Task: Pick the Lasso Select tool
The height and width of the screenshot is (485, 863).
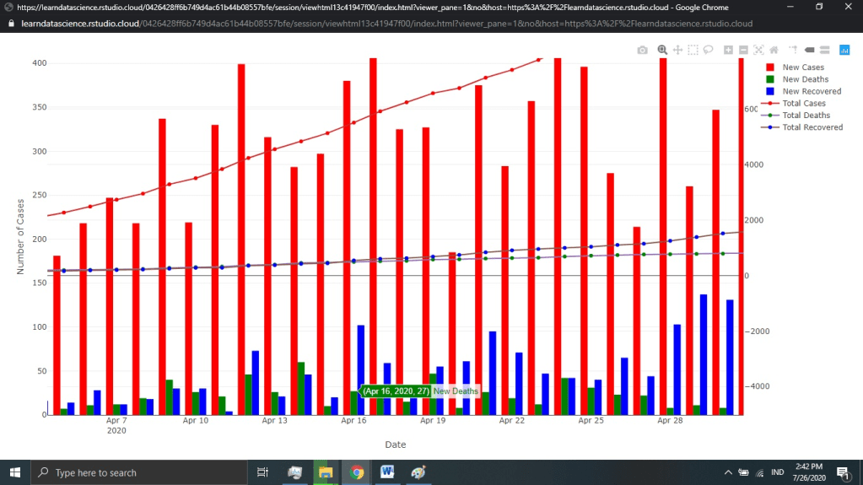Action: (709, 50)
